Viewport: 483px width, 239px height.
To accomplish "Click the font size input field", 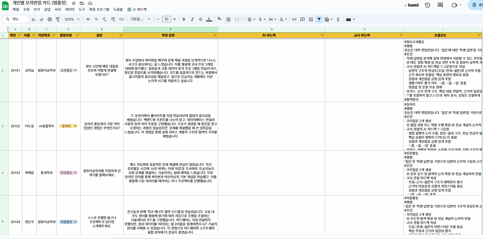I will tap(166, 19).
